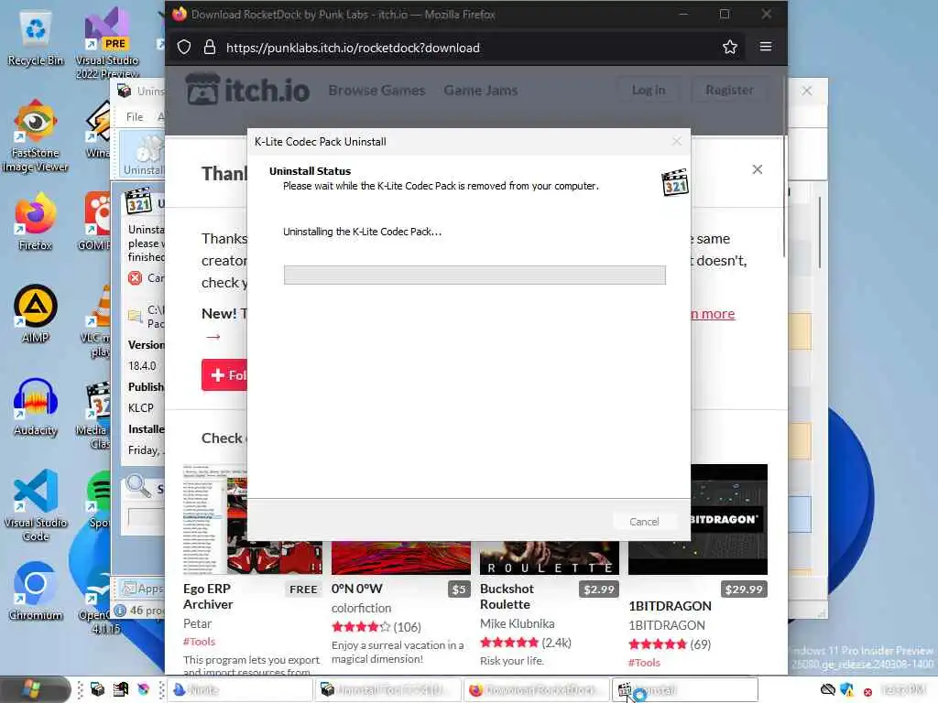The height and width of the screenshot is (703, 938).
Task: Click K-Lite 321 clapperboard icon in dialog
Action: tap(675, 182)
